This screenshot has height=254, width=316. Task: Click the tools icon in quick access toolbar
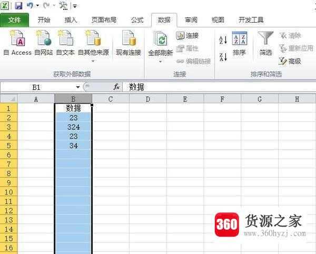63,6
